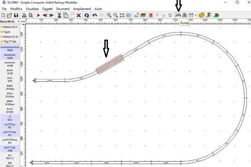The image size is (251, 167).
Task: Click the New document icon
Action: (x=3, y=15)
